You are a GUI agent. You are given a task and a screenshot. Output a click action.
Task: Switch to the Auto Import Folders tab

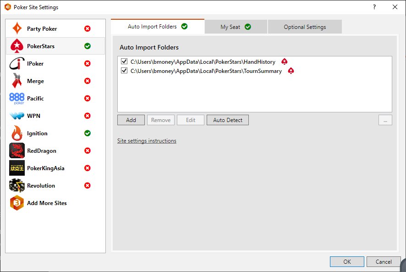point(158,27)
